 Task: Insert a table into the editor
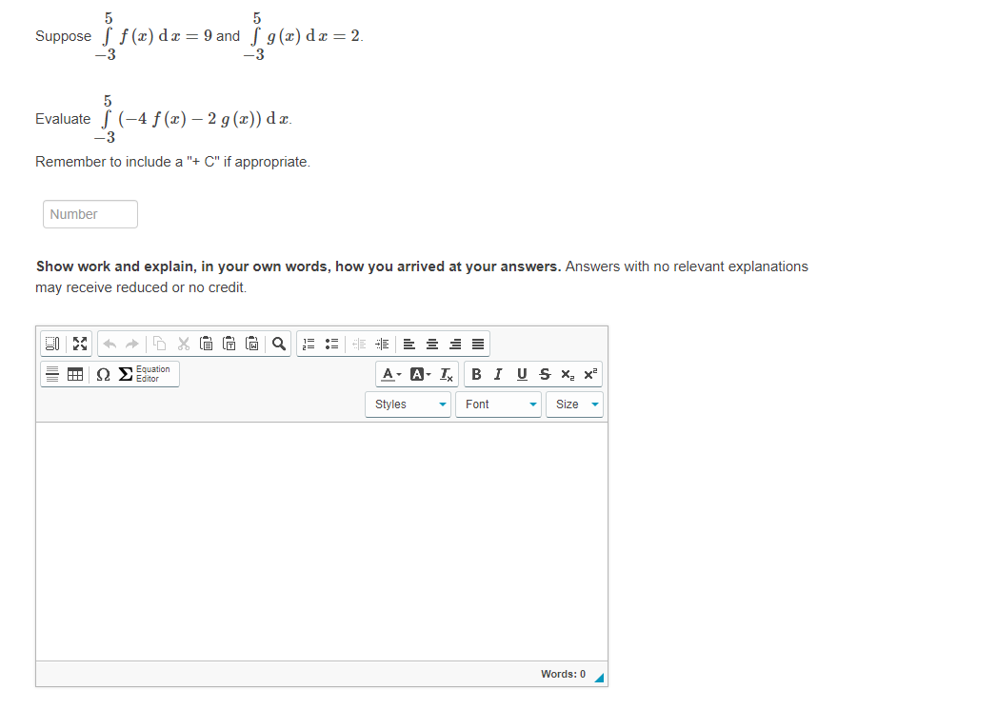pyautogui.click(x=75, y=374)
